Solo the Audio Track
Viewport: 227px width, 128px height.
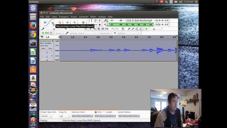50,48
